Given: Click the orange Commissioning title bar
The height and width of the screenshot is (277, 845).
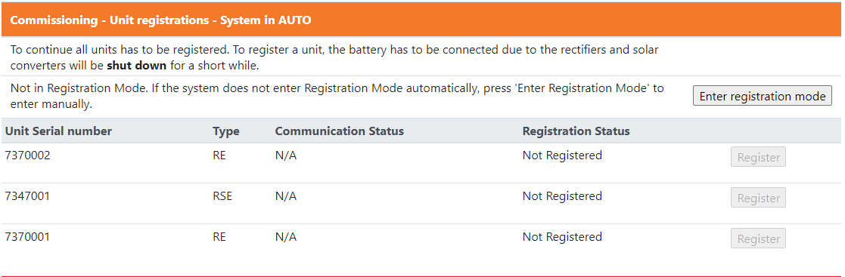Looking at the screenshot, I should [x=422, y=20].
